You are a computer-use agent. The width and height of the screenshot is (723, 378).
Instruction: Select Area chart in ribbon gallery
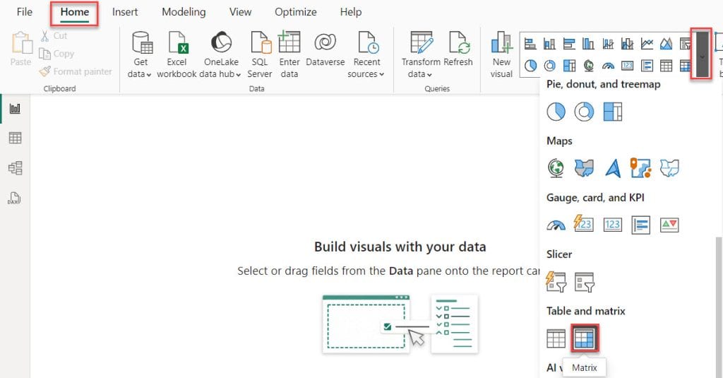(x=667, y=44)
